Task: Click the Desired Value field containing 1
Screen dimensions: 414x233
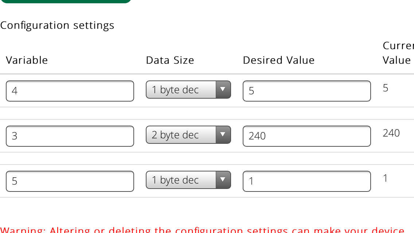Action: coord(306,181)
